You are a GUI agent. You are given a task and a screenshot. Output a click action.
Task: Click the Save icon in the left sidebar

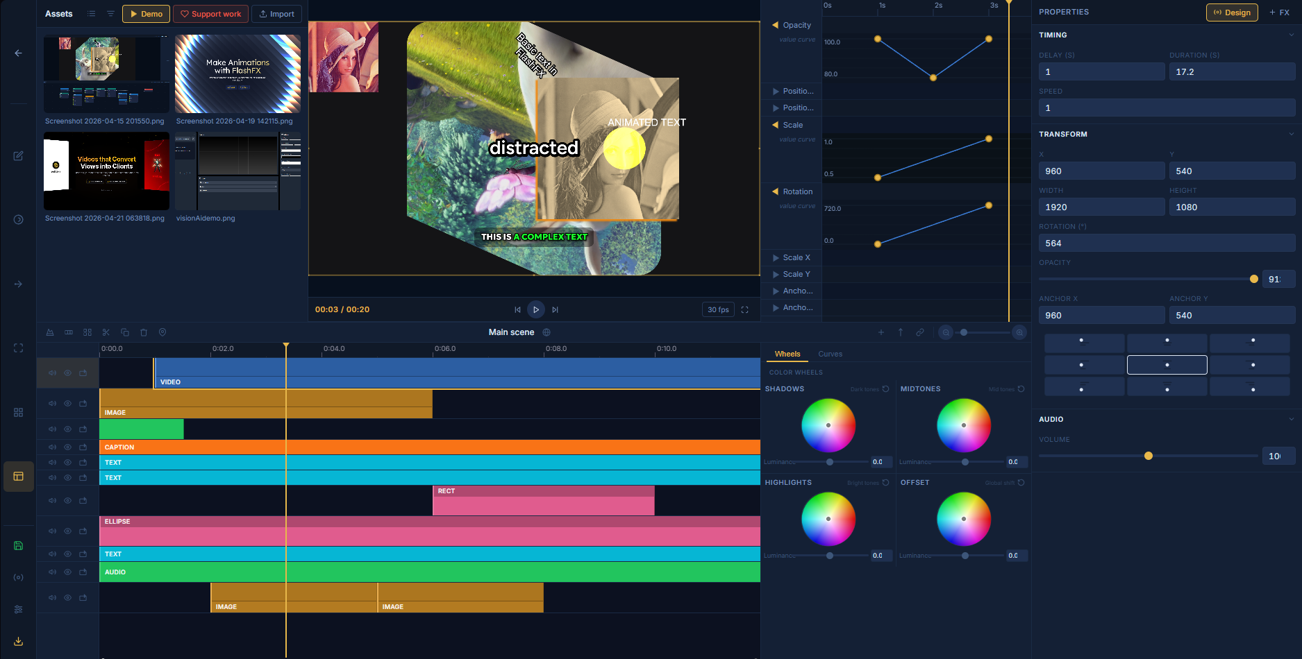18,546
